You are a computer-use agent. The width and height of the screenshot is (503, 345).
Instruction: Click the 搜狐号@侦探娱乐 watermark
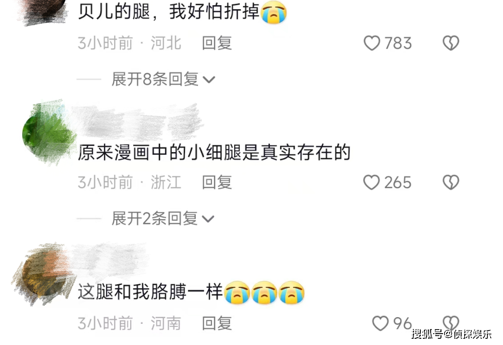452,334
